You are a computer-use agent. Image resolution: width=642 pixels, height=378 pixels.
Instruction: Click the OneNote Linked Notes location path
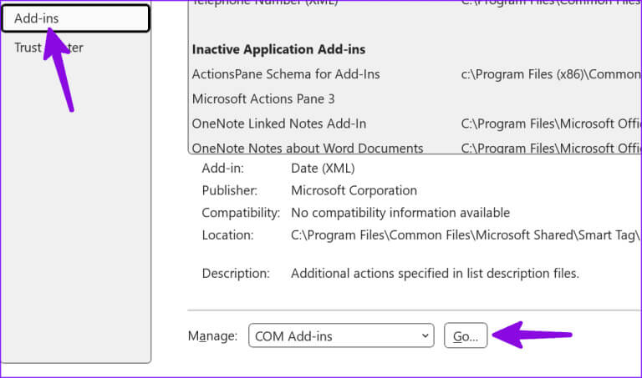point(551,123)
